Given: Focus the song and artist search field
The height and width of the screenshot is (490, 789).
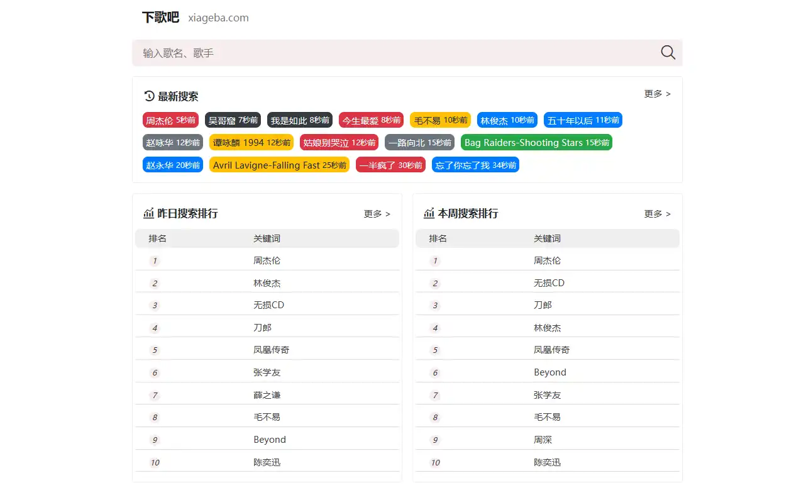Looking at the screenshot, I should point(396,53).
